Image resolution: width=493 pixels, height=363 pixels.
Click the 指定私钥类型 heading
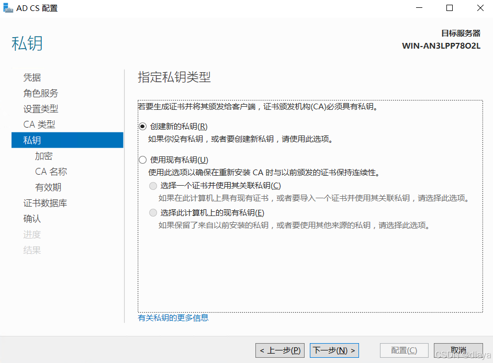pos(174,77)
